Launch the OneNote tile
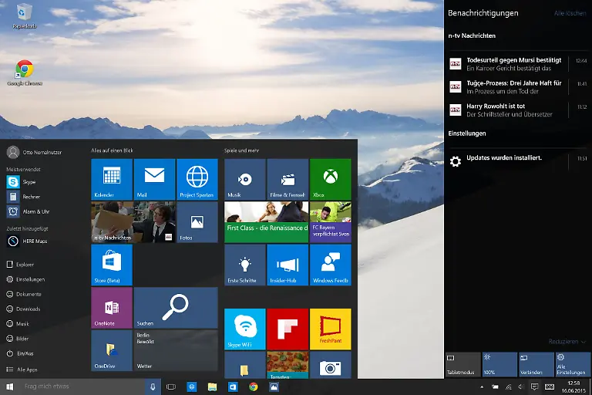Image resolution: width=592 pixels, height=395 pixels. click(112, 308)
